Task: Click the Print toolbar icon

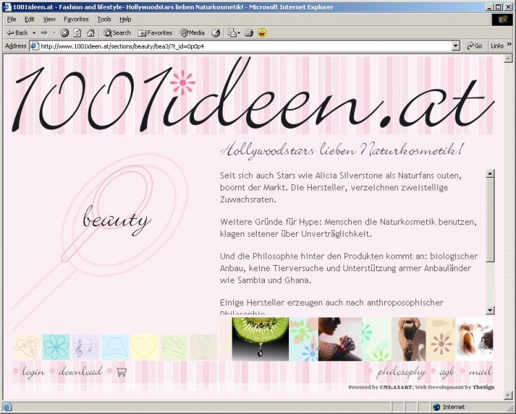Action: (x=248, y=32)
